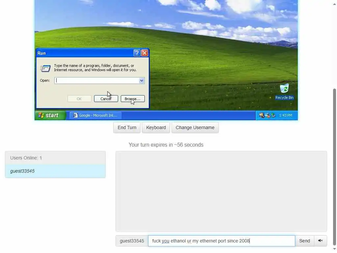Click the guest33545 username label beside chat box
This screenshot has height=253, width=337.
132,241
